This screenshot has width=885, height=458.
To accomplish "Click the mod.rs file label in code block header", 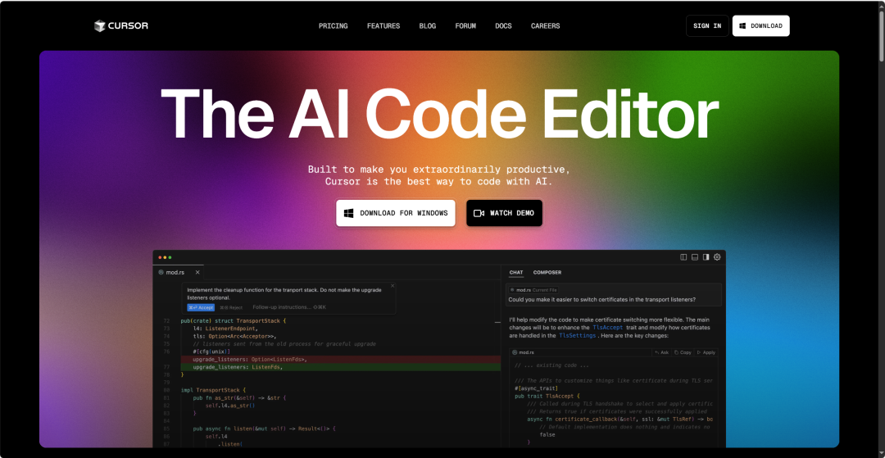I will 523,352.
